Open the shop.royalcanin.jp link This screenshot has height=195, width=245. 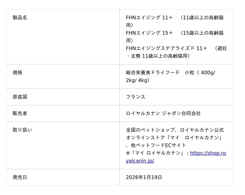[x=208, y=153]
